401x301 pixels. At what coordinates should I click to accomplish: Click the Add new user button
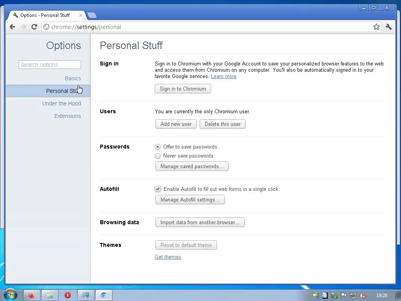[x=176, y=124]
